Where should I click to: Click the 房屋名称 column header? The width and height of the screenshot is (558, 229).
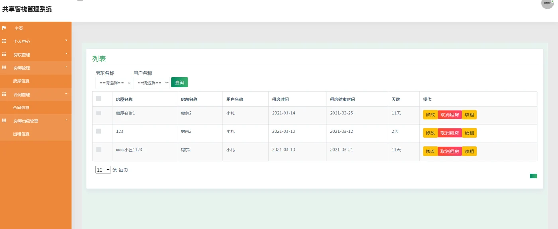(x=124, y=99)
